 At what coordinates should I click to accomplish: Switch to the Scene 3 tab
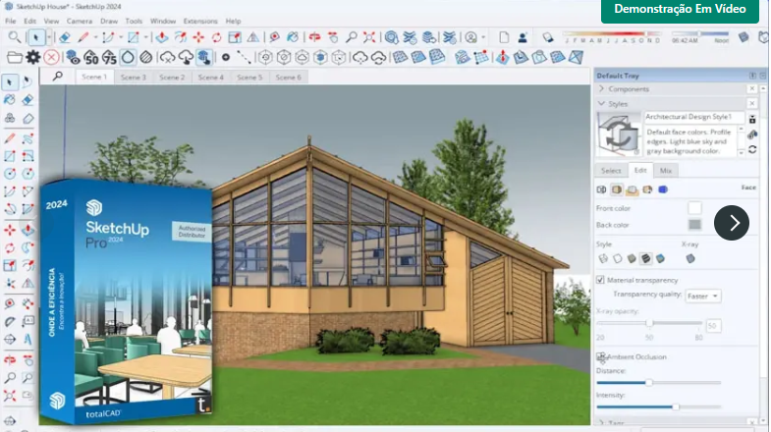[133, 77]
